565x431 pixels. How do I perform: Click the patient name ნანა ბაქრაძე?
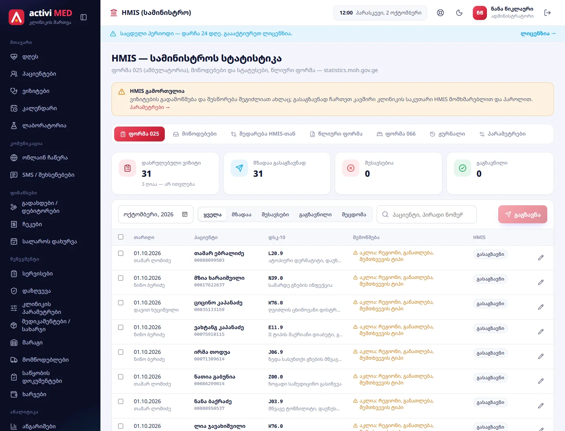(x=213, y=402)
